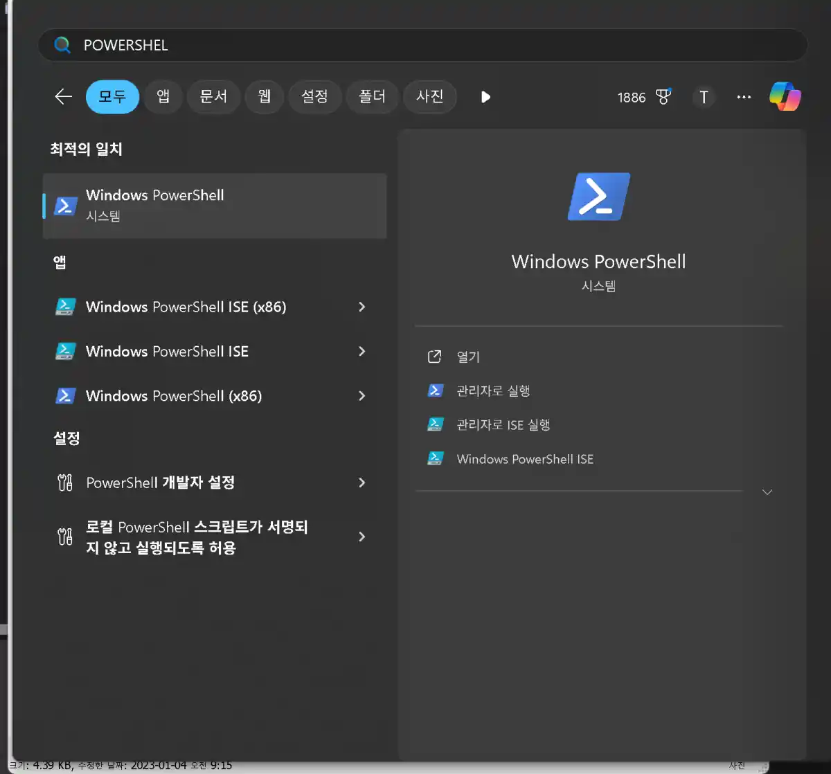Switch to the 웹 filter tab
831x774 pixels.
[265, 97]
